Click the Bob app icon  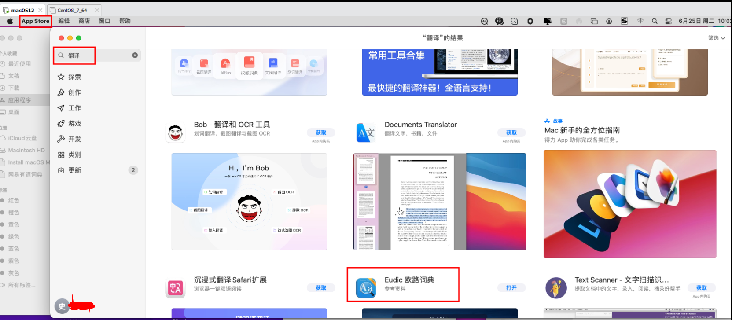pos(175,132)
